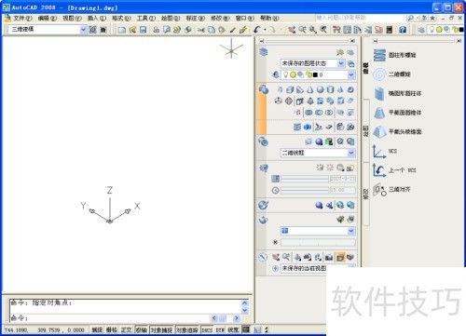Expand the 二维线框 visual style dropdown
Viewport: 466px width, 336px height.
[x=318, y=153]
